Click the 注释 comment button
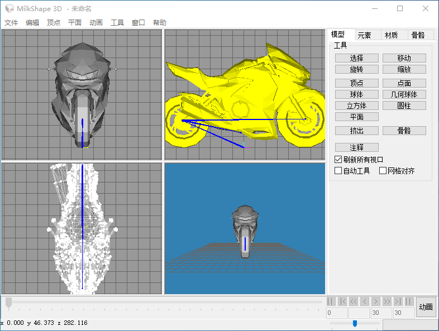Screen dimensions: 439x331 tap(357, 147)
